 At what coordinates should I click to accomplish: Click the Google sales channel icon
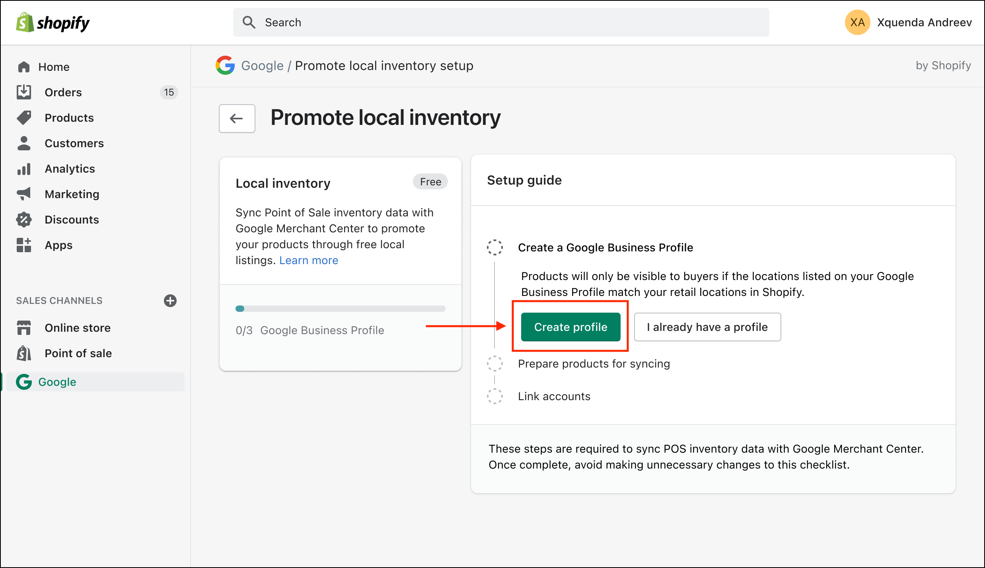coord(23,381)
